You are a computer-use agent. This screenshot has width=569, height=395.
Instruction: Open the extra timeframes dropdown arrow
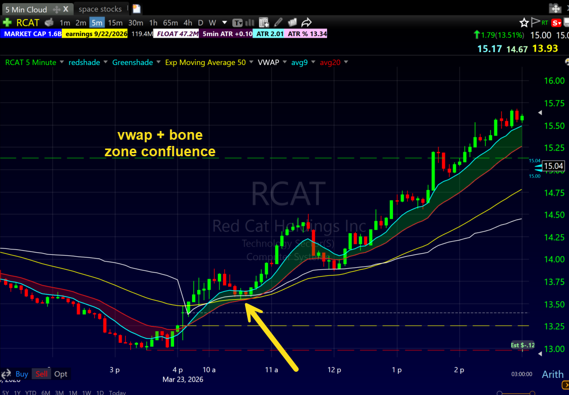(x=223, y=23)
